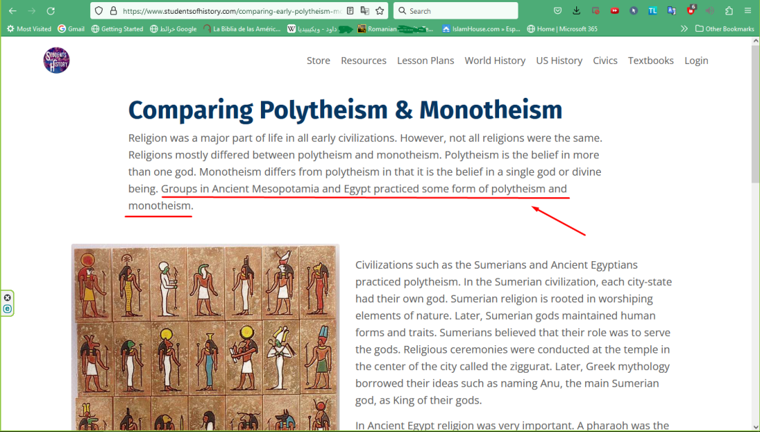Open the Lesson Plans menu item
760x432 pixels.
(425, 61)
